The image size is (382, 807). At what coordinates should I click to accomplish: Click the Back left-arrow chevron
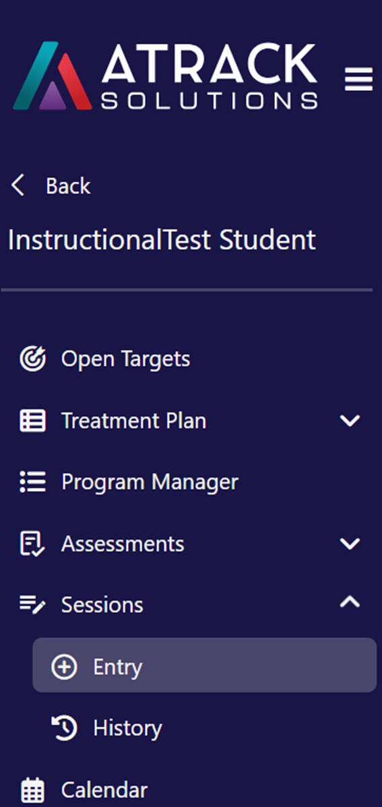click(18, 185)
